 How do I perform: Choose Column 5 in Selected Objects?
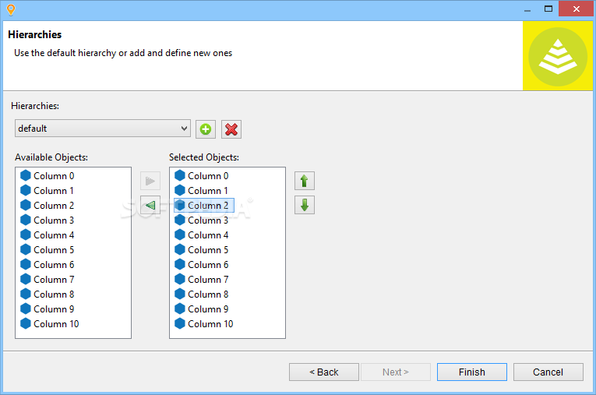202,250
